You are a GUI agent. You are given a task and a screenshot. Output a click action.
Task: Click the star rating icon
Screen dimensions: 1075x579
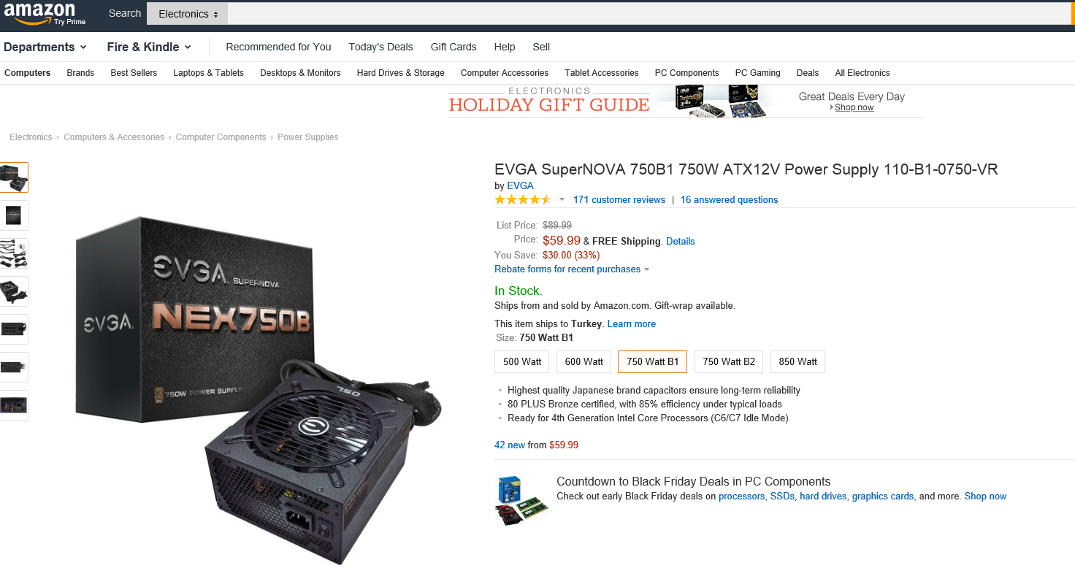(523, 199)
